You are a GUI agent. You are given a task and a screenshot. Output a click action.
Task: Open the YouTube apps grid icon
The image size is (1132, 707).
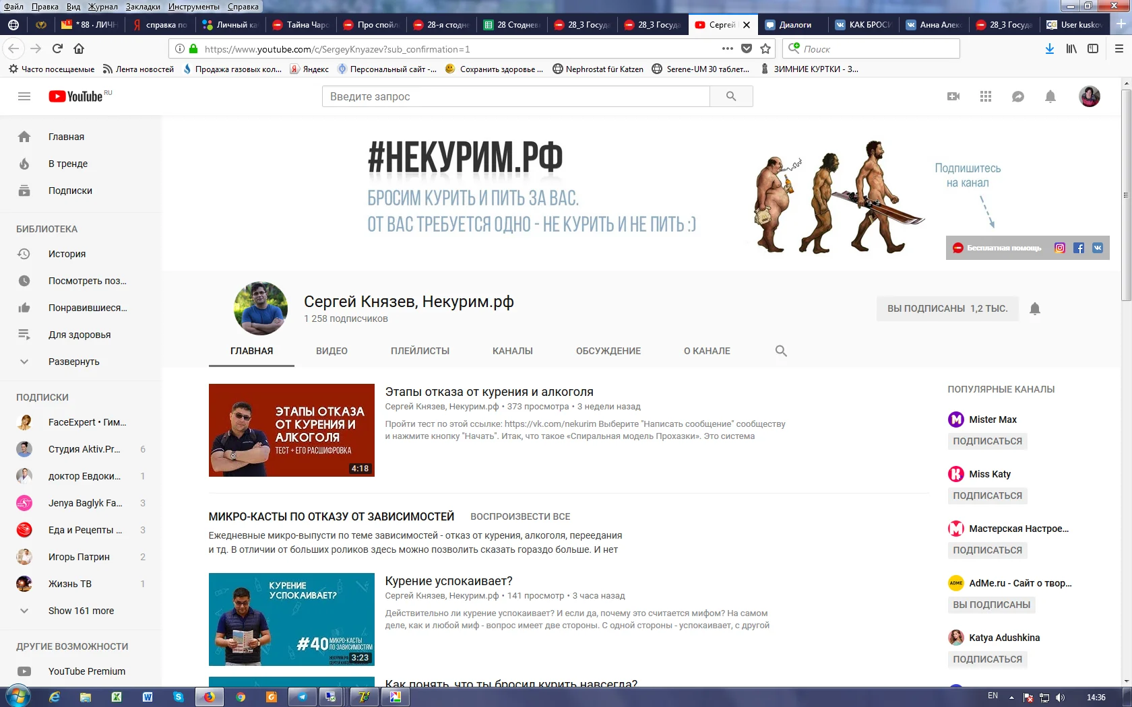pos(986,96)
